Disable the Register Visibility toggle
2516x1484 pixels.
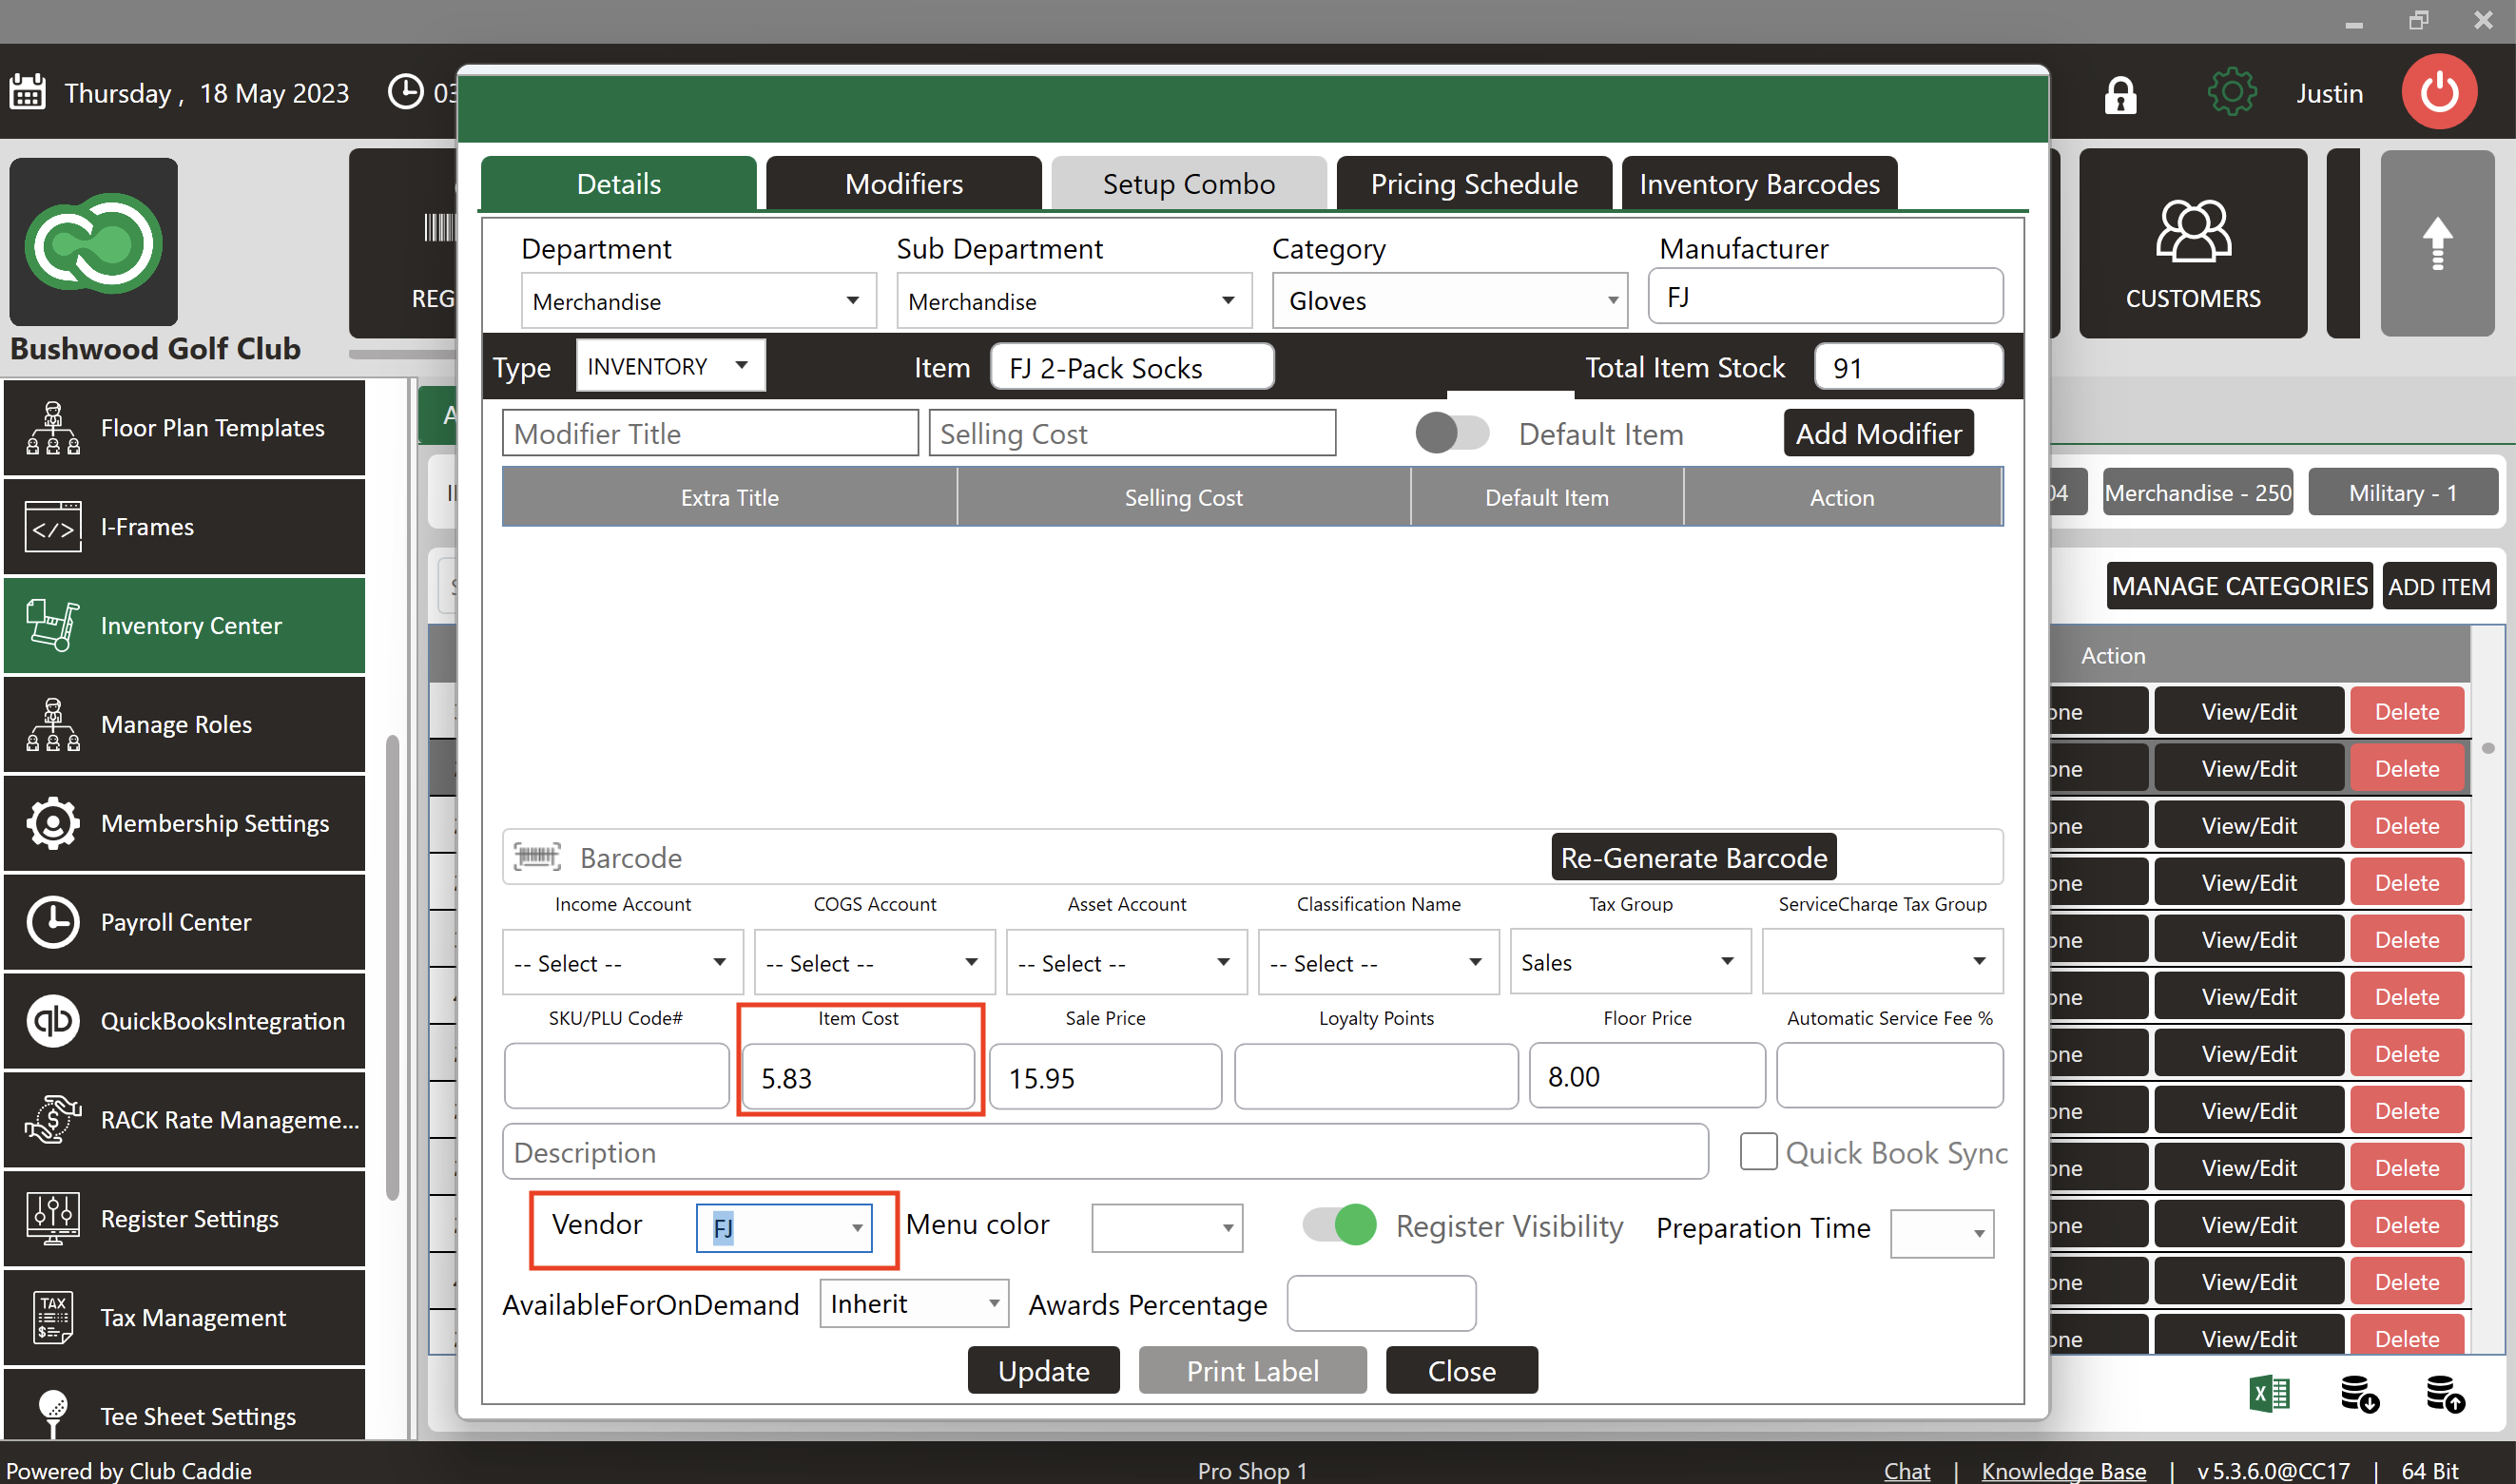click(1339, 1225)
